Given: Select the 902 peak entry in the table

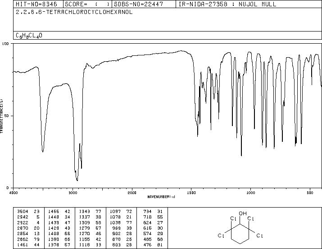Looking at the screenshot, I should [x=122, y=234].
